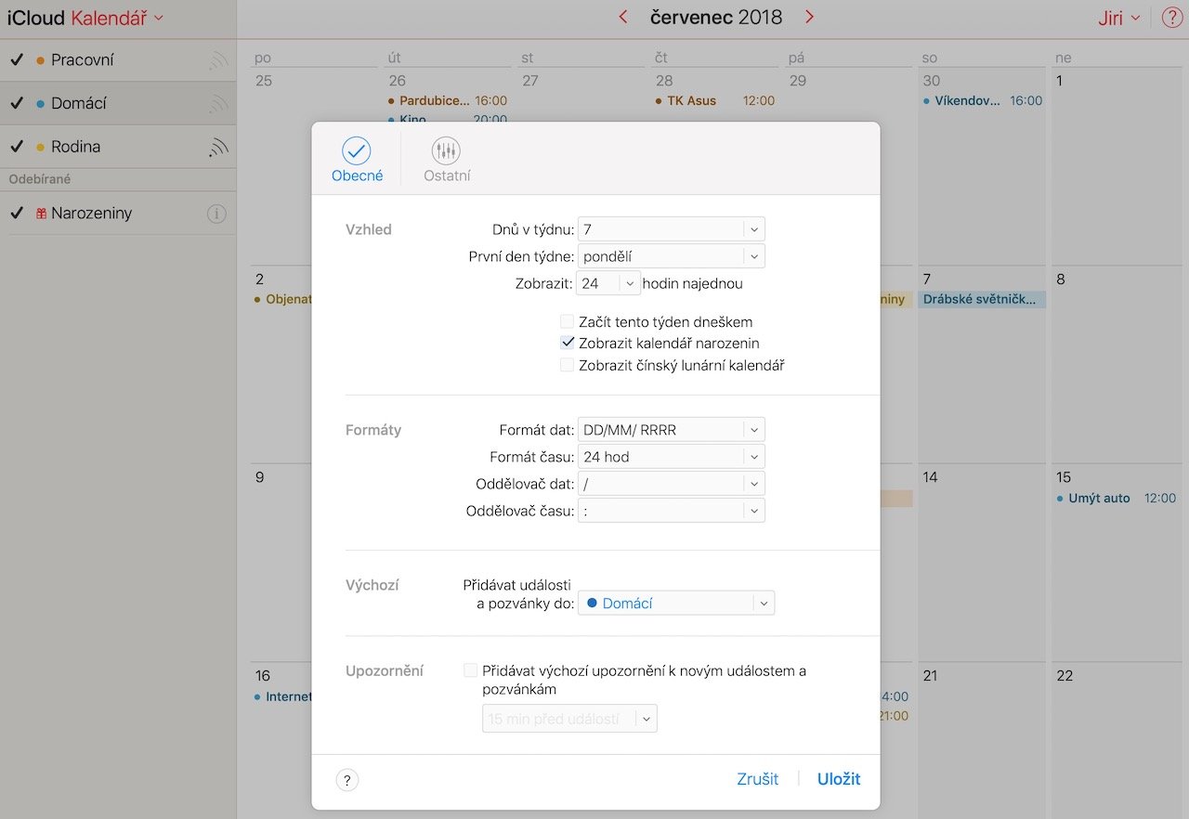
Task: Click Uložit to save settings
Action: click(x=839, y=779)
